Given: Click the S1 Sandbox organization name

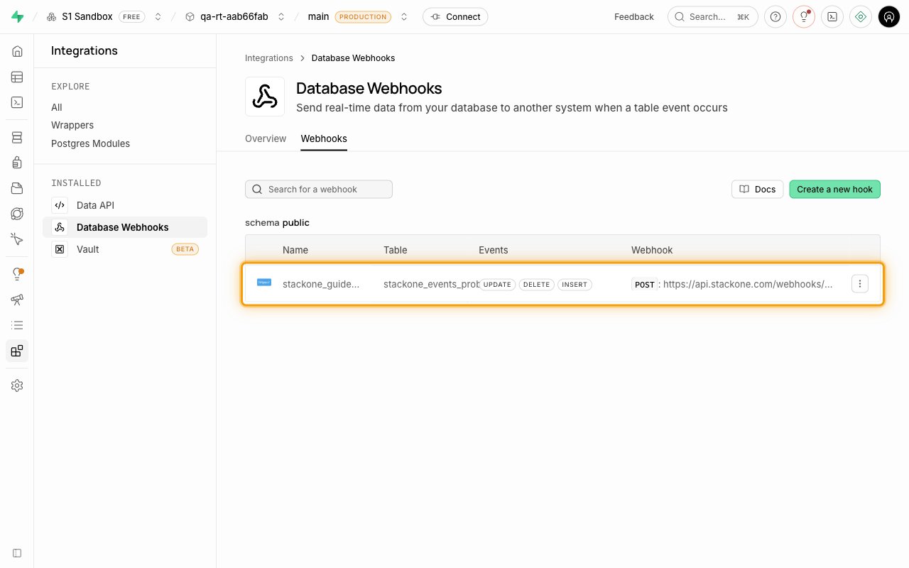Looking at the screenshot, I should [x=87, y=17].
